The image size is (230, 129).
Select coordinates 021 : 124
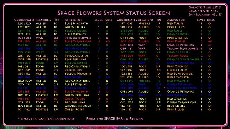pos(24,34)
